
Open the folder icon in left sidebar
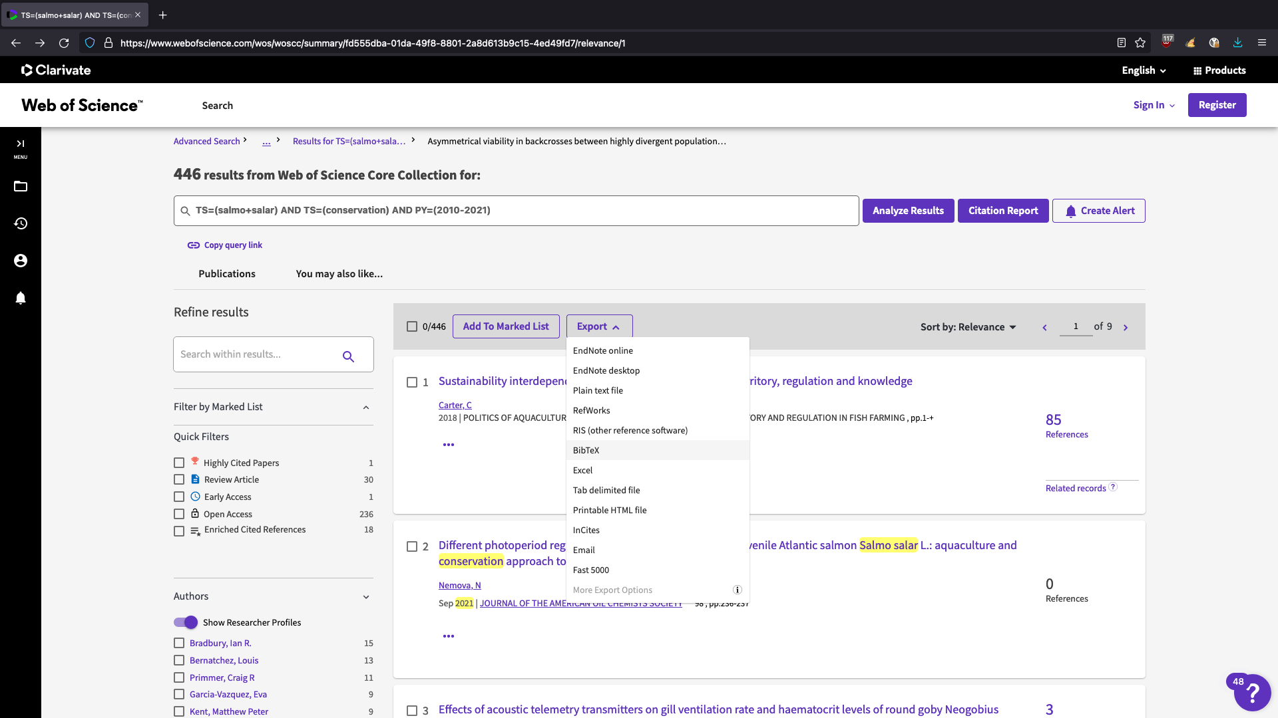click(21, 186)
